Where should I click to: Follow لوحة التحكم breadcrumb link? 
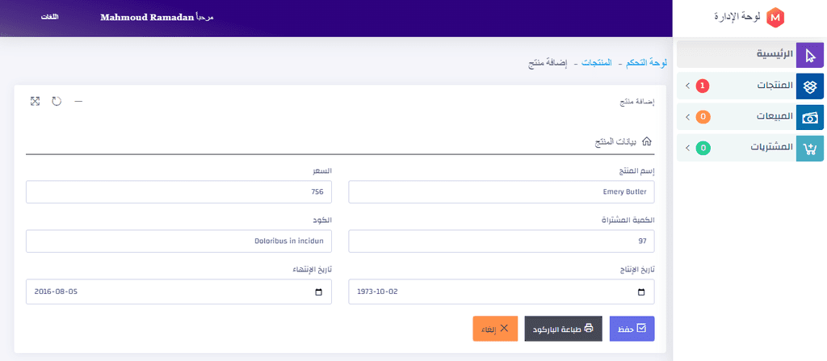point(647,63)
